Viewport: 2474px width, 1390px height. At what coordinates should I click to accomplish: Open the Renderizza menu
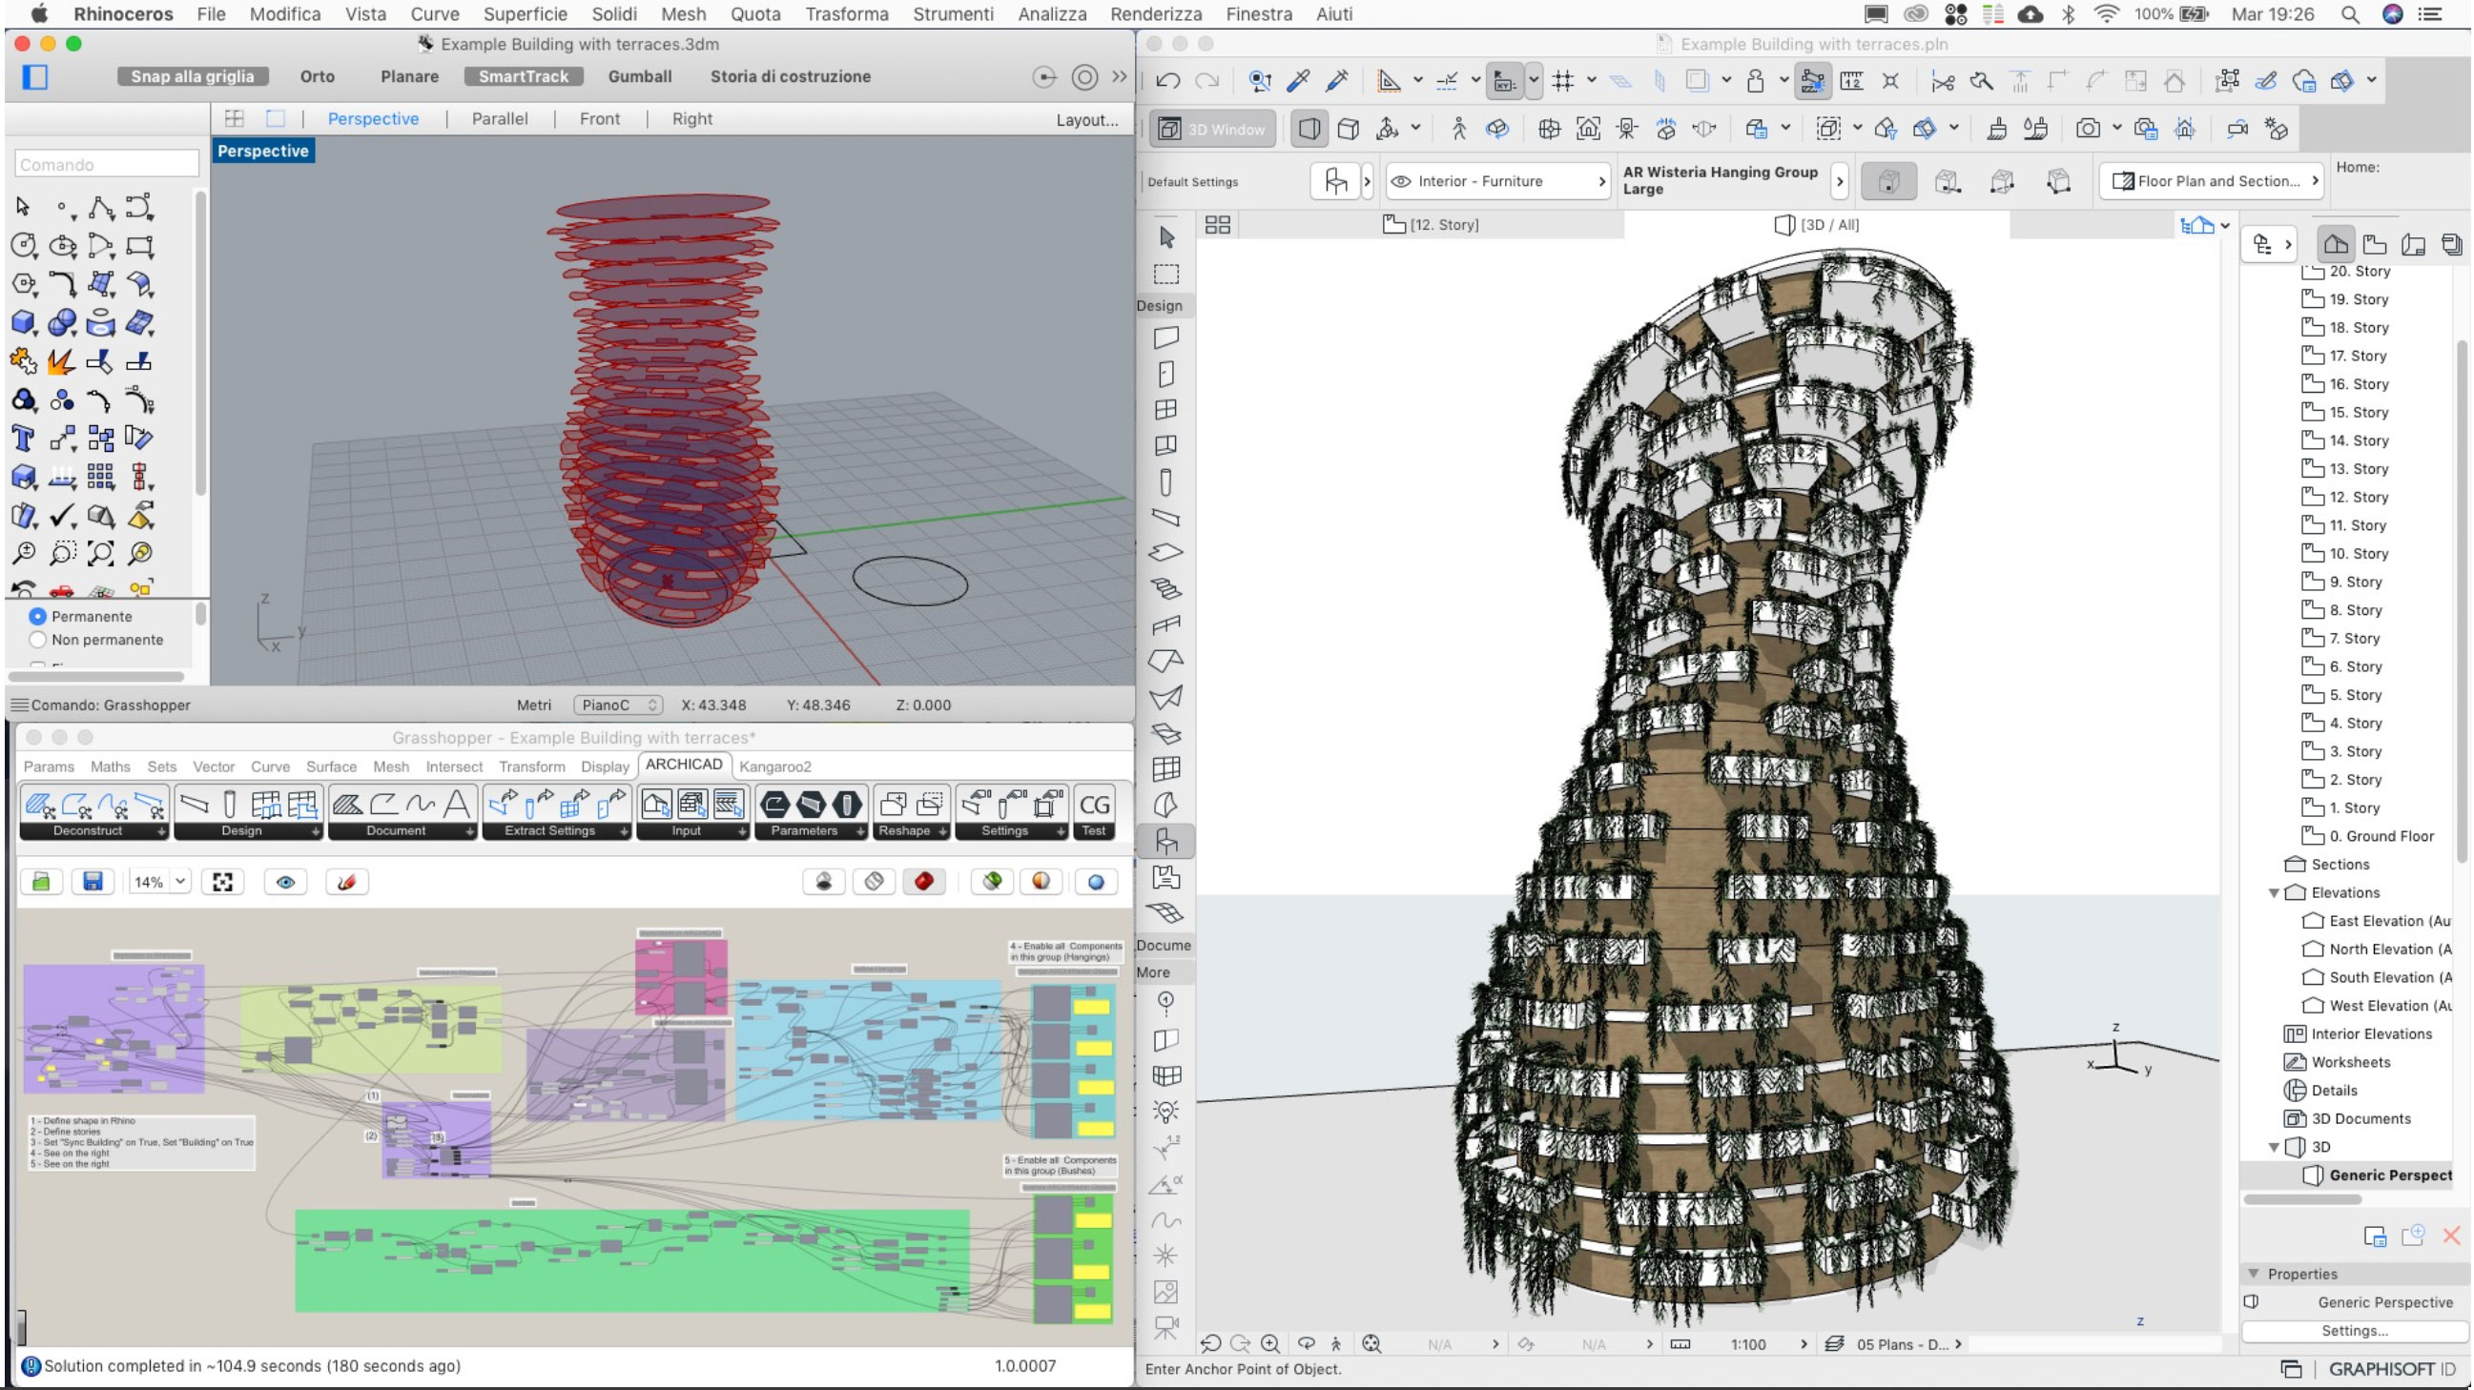1156,14
